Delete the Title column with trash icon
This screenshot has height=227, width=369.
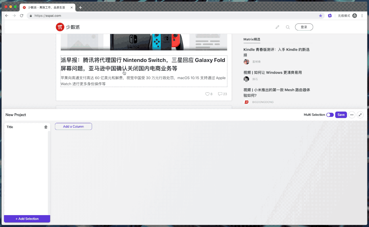click(x=46, y=127)
